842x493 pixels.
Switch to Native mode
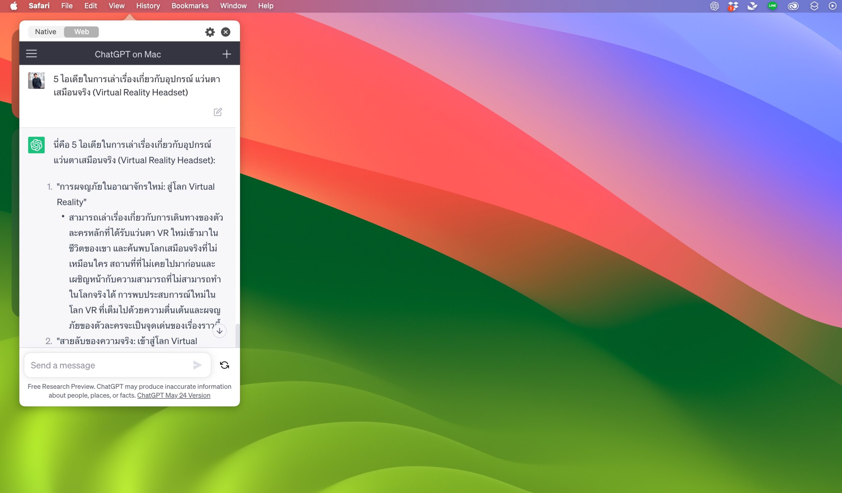[46, 32]
